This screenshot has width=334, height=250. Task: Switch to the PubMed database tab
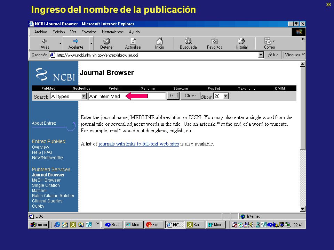pos(48,89)
